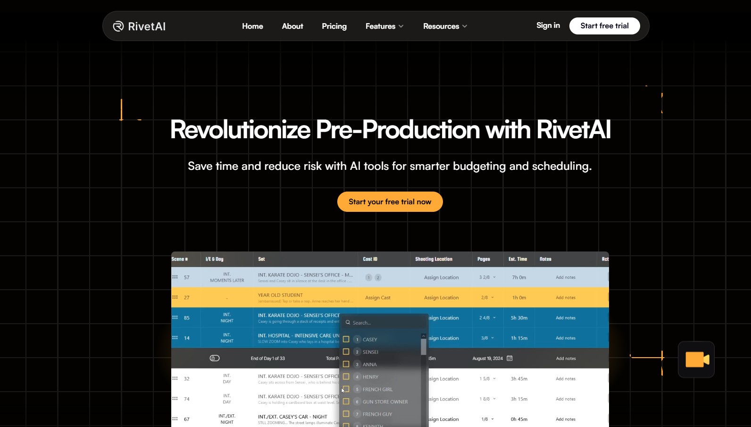751x427 pixels.
Task: Click the Sign in link
Action: (548, 25)
